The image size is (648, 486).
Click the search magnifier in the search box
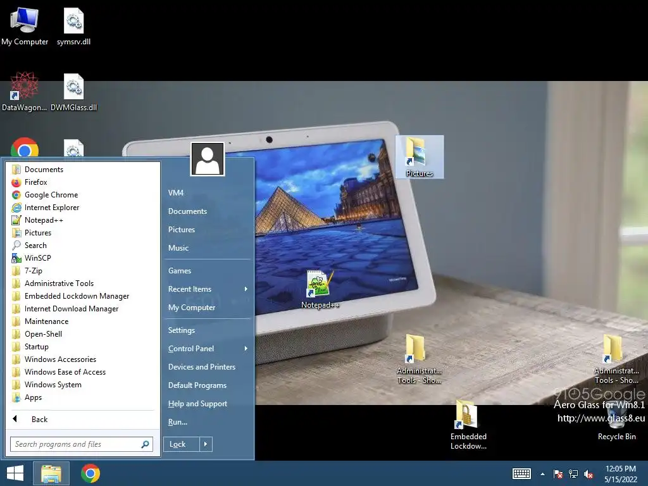(145, 444)
